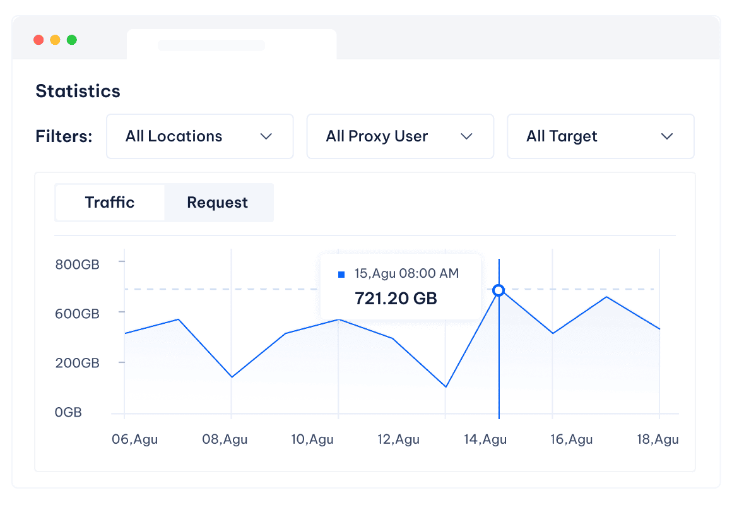Open the All Proxy User dropdown

[x=400, y=136]
